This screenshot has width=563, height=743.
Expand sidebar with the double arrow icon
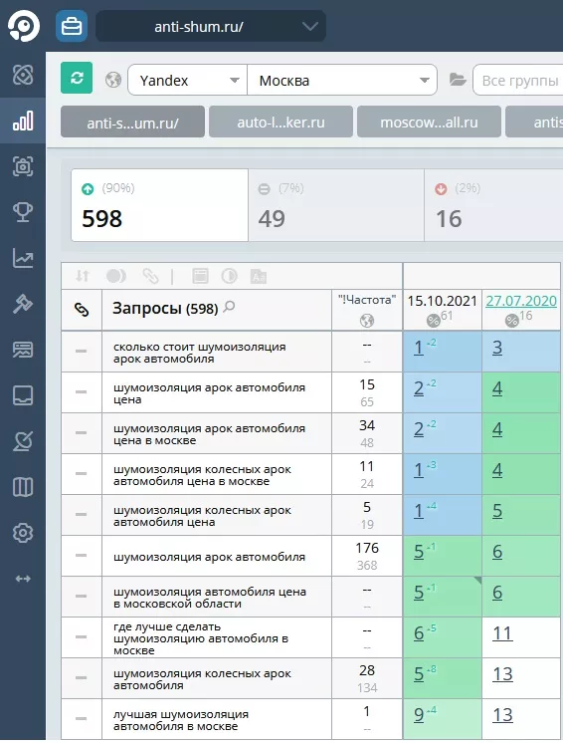pos(23,579)
